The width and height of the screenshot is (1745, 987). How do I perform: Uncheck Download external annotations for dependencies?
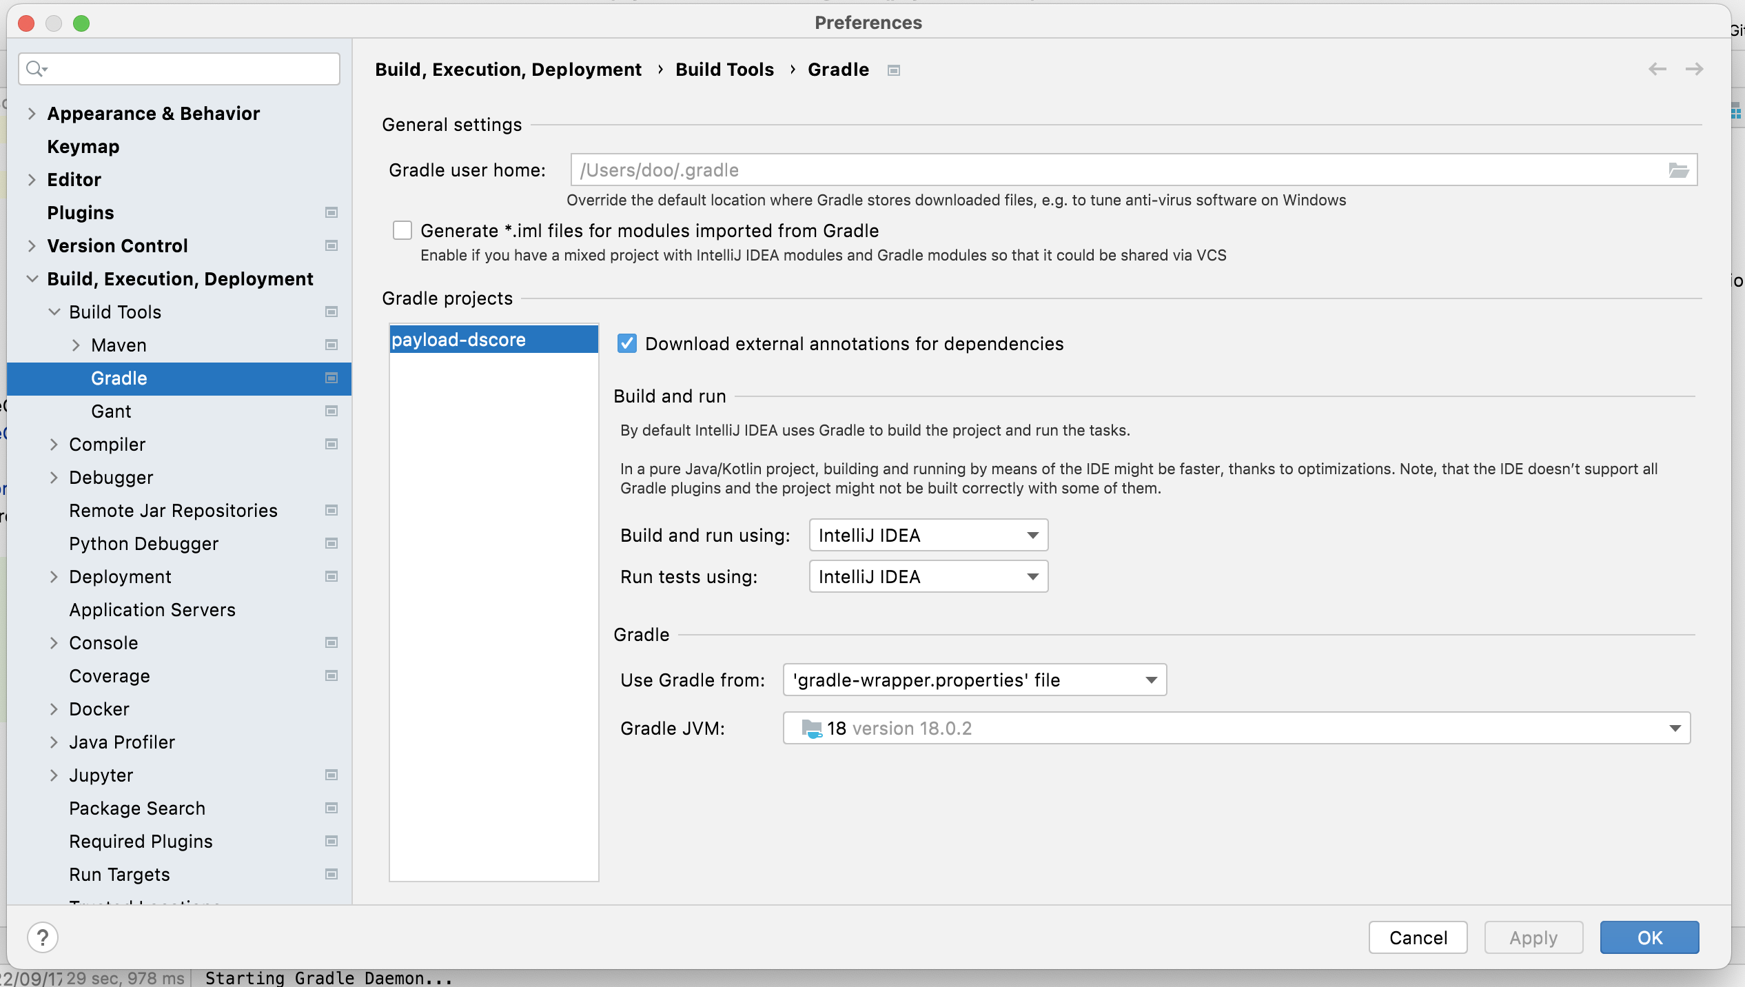(627, 343)
